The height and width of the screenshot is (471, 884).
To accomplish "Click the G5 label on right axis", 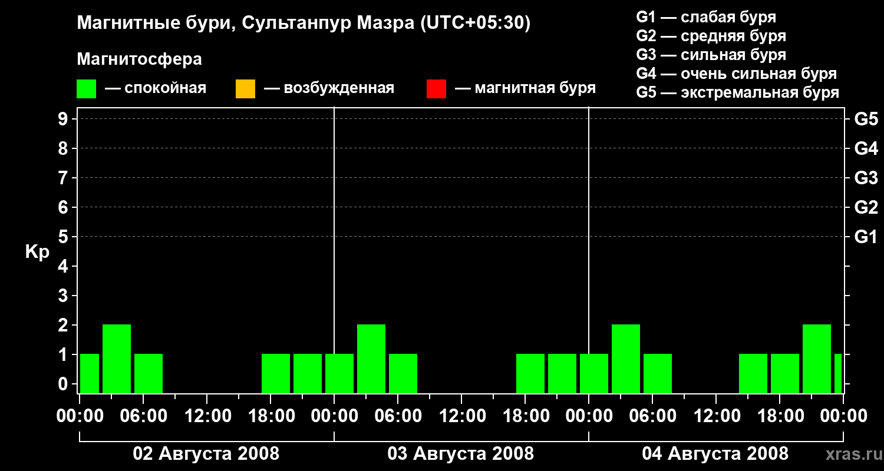I will coord(866,119).
